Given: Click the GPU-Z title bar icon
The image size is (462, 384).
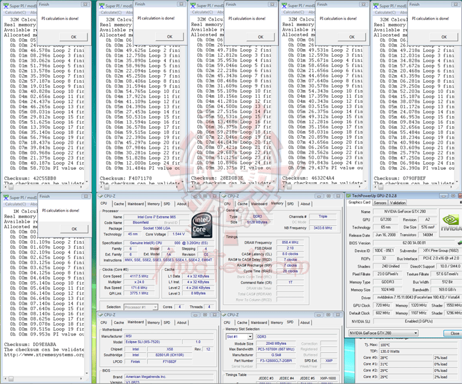Looking at the screenshot, I should coord(348,196).
